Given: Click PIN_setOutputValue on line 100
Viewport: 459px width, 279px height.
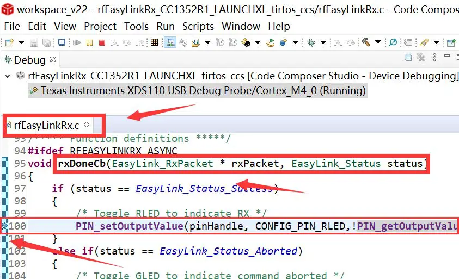Looking at the screenshot, I should (x=130, y=226).
